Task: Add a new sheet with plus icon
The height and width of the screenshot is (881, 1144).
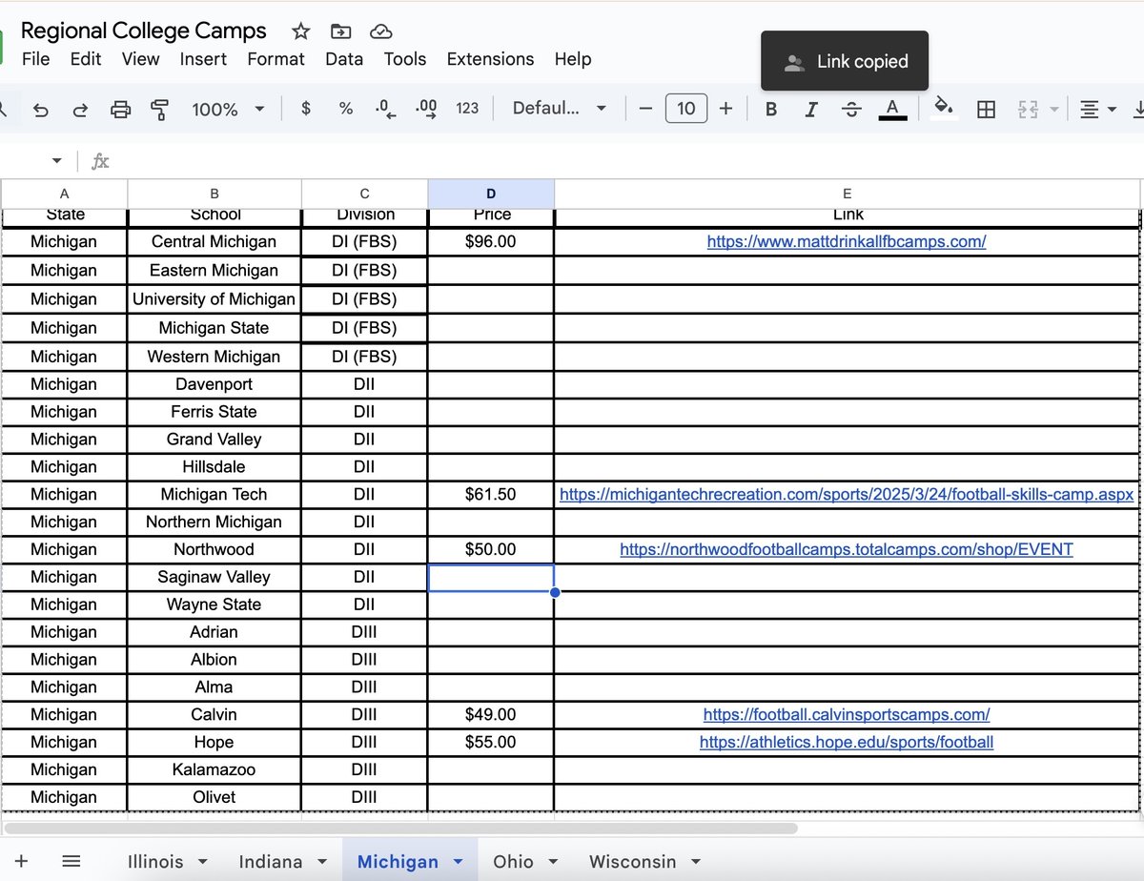Action: coord(21,861)
